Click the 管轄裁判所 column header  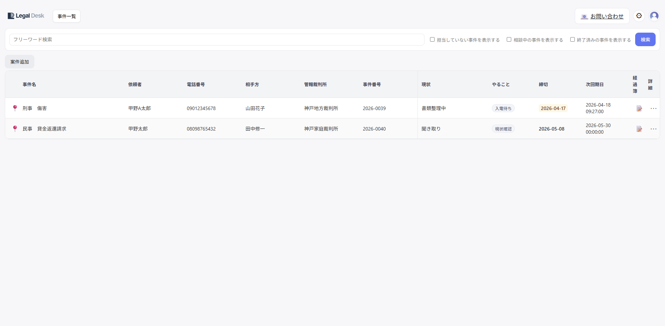pyautogui.click(x=315, y=84)
